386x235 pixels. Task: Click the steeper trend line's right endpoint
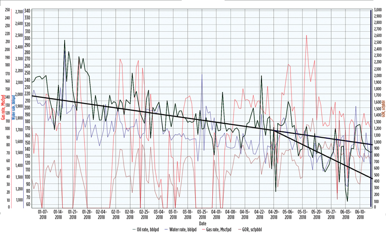370,179
